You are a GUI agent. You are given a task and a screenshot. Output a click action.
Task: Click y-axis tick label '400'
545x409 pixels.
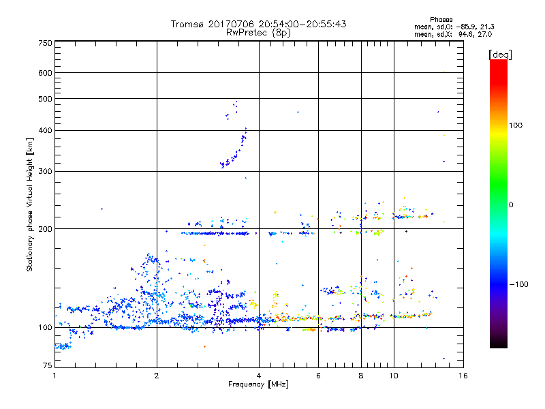tap(45, 130)
